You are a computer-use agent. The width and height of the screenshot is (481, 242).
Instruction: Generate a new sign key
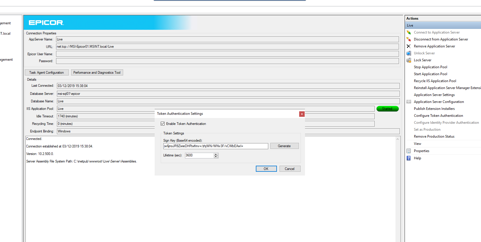pos(284,146)
